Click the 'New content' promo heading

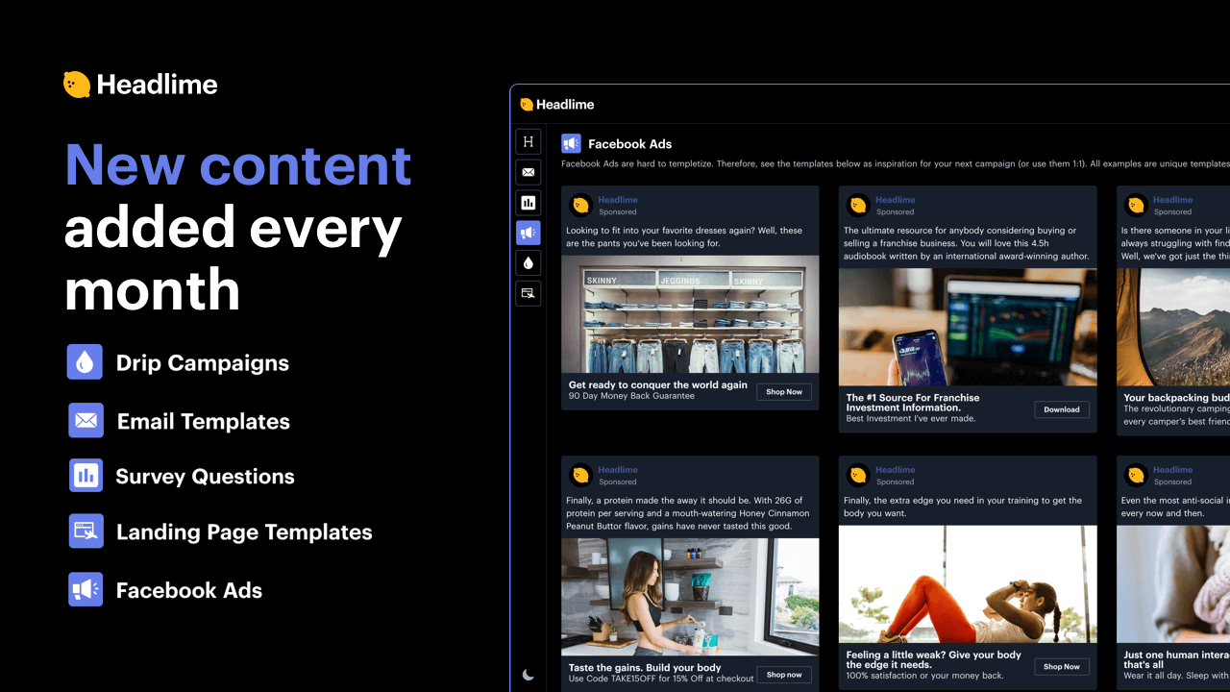coord(238,164)
